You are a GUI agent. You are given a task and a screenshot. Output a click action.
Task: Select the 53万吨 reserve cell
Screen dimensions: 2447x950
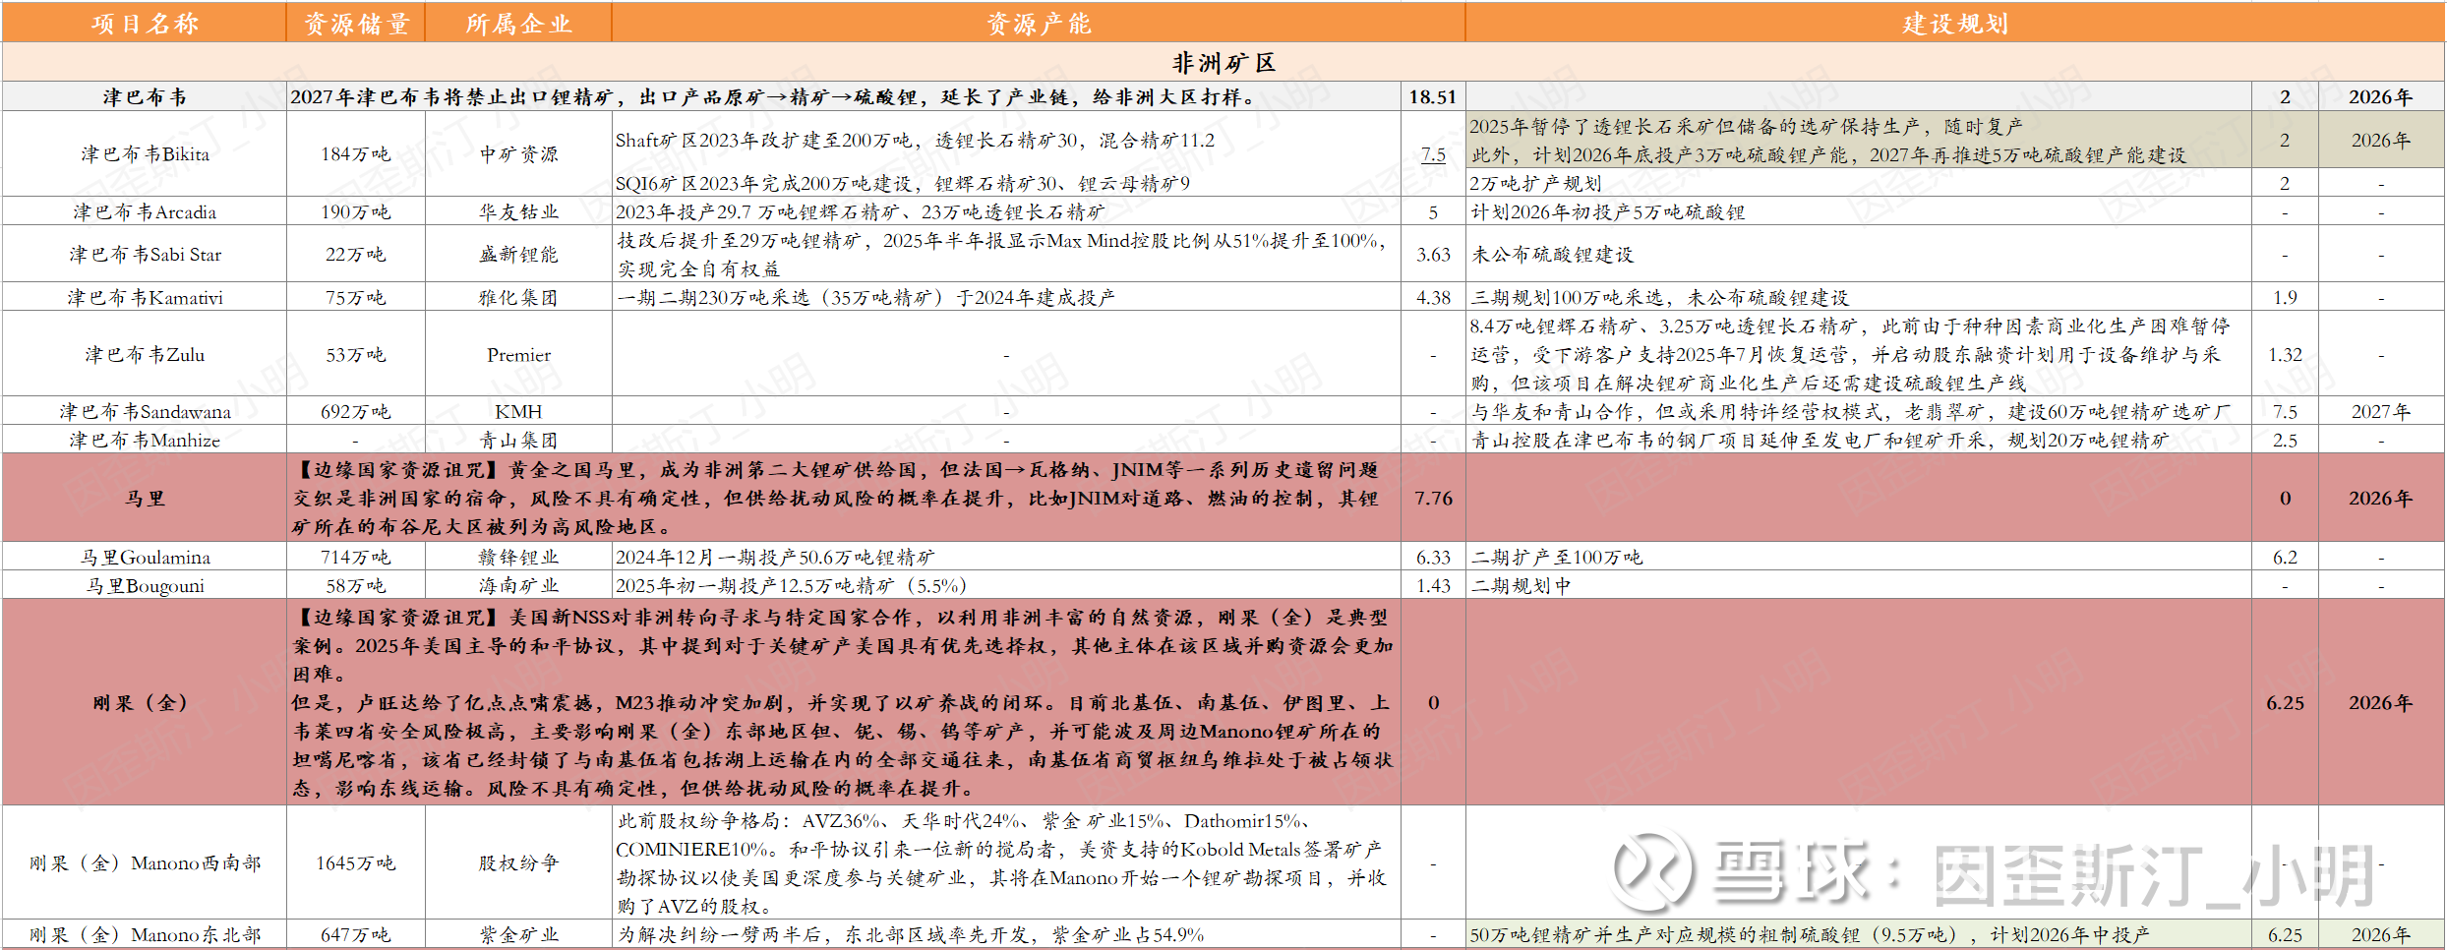click(356, 354)
